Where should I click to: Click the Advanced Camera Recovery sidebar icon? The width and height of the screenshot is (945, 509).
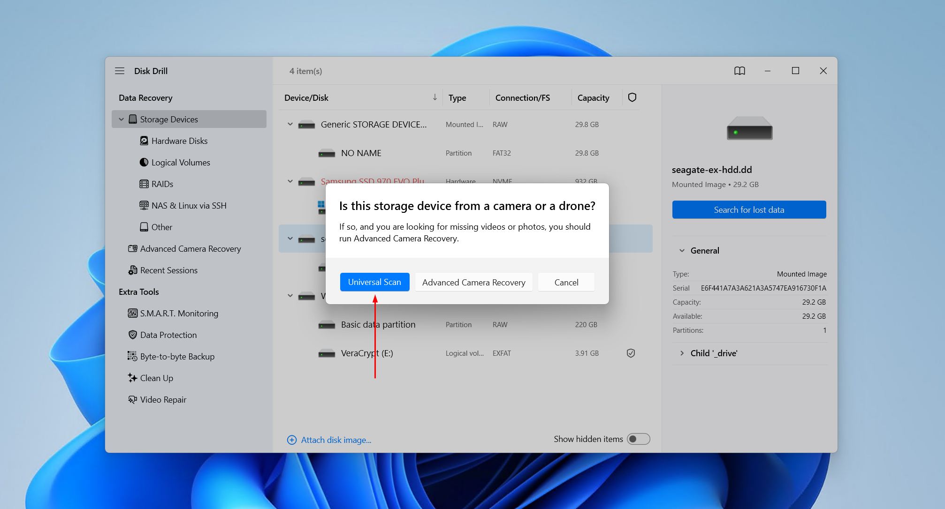click(x=133, y=248)
